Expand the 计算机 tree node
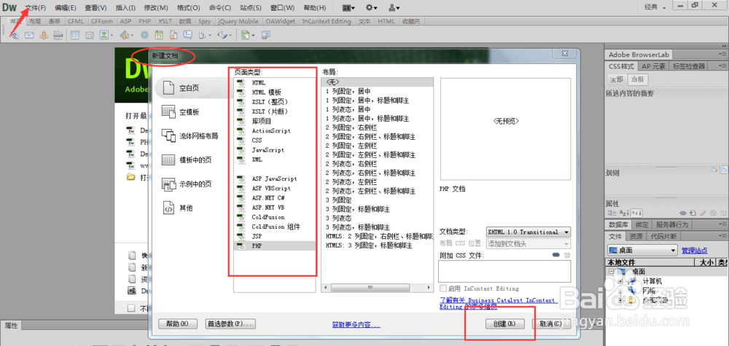This screenshot has width=729, height=346. pos(620,281)
